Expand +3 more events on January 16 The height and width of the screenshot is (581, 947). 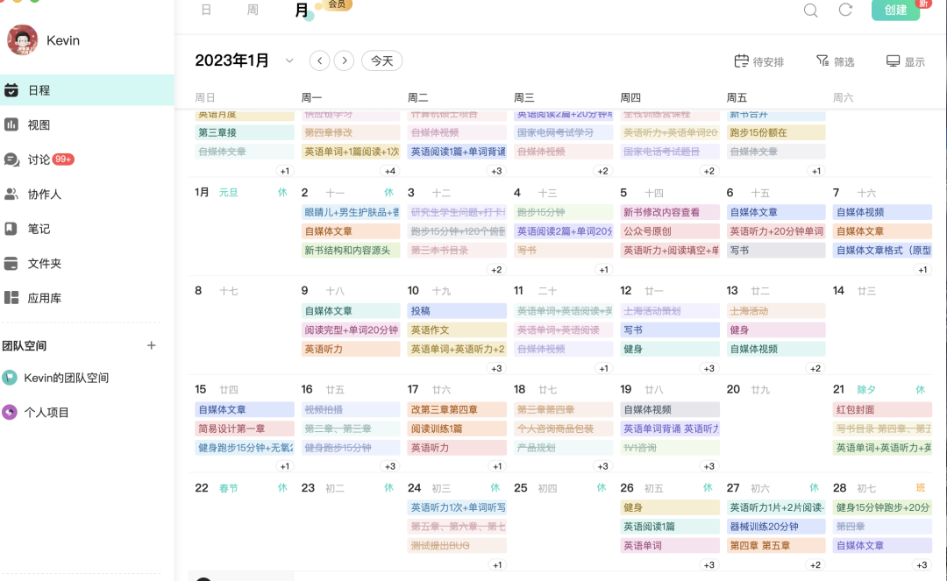(x=390, y=466)
